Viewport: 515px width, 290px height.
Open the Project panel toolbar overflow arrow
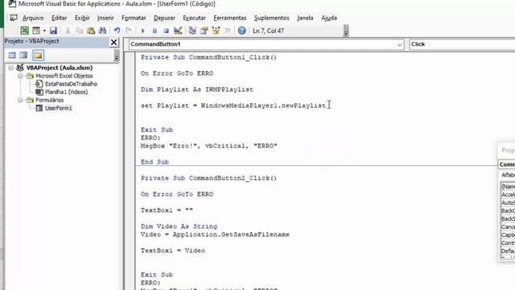pos(117,56)
